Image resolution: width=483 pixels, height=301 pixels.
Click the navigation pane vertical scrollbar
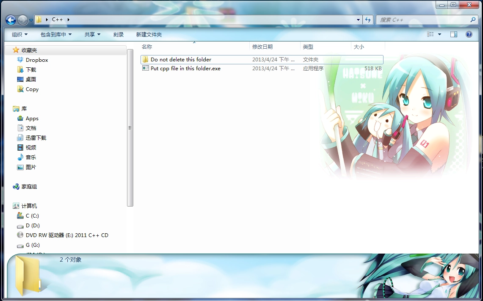click(130, 128)
